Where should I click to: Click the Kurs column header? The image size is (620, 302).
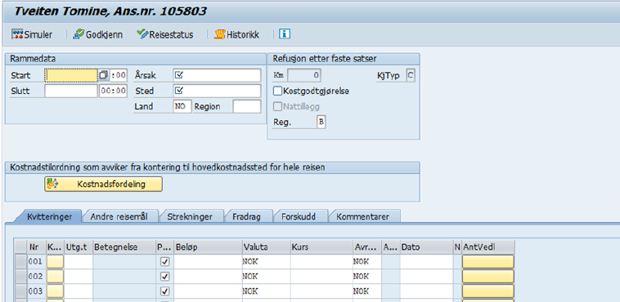[321, 247]
